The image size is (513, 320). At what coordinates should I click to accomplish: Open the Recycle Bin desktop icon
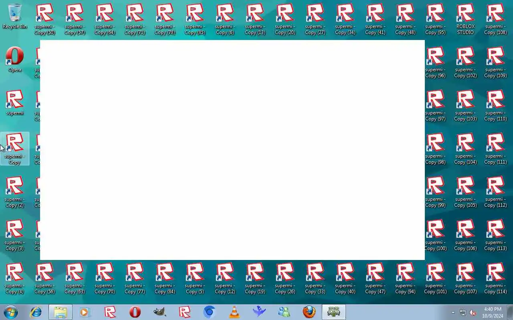pos(15,17)
